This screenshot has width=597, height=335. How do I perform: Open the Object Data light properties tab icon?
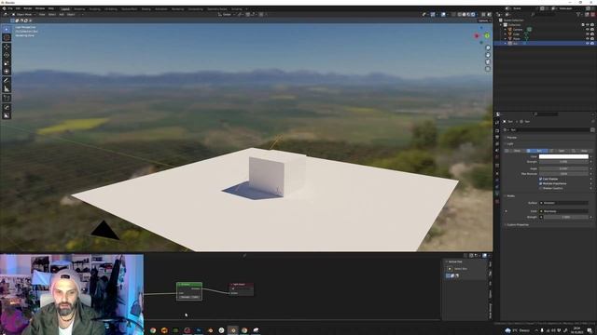[x=497, y=194]
